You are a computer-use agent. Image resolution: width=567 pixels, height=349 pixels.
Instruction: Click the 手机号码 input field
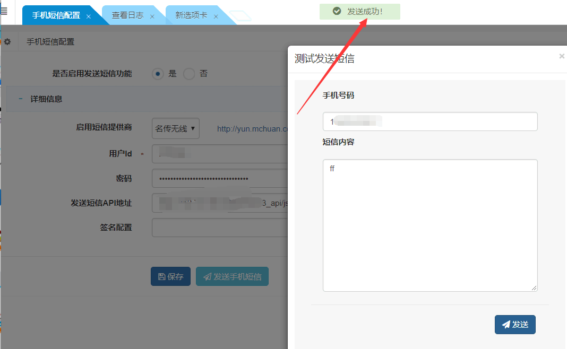429,121
